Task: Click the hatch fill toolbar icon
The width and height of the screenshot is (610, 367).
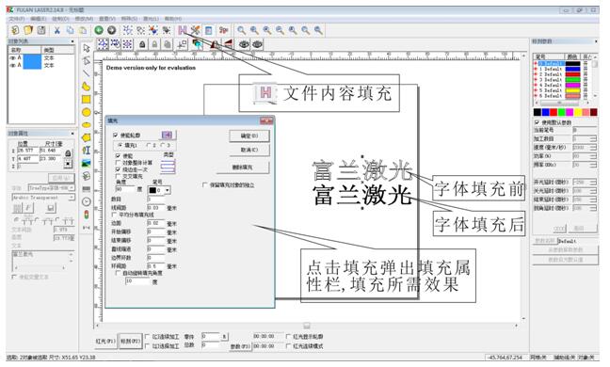Action: pyautogui.click(x=183, y=30)
